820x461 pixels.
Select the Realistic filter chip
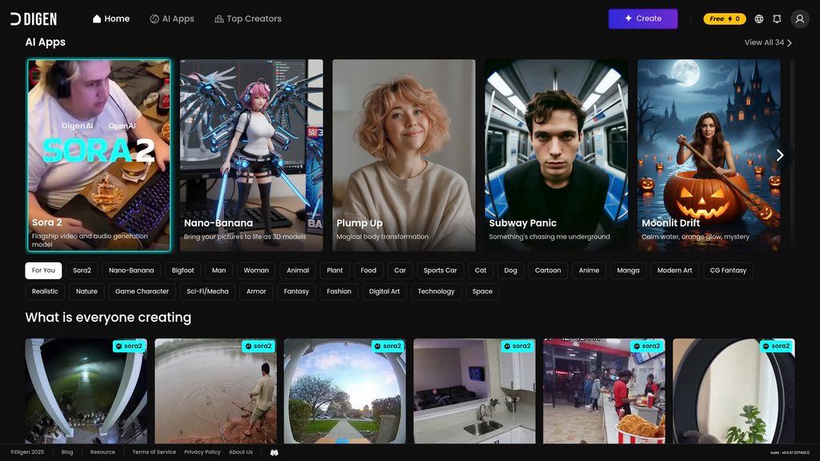[45, 291]
